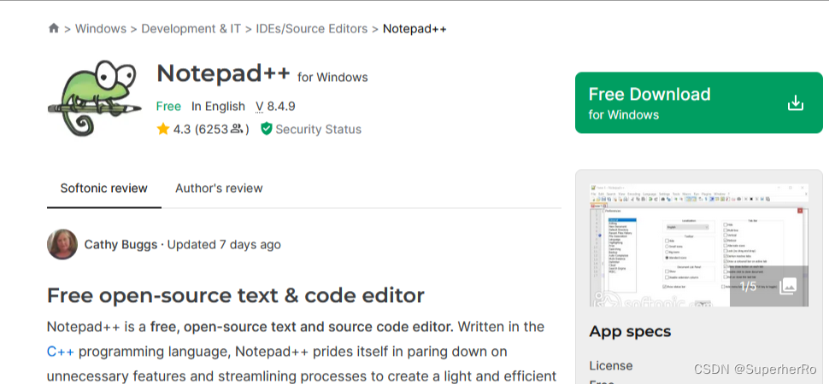829x384 pixels.
Task: Click Cathy Buggs author avatar
Action: tap(62, 244)
